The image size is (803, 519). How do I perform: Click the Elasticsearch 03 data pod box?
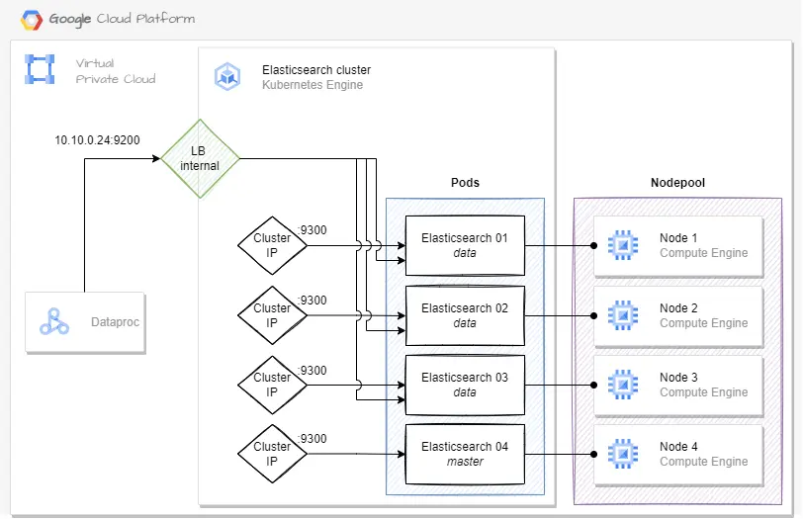tap(465, 385)
